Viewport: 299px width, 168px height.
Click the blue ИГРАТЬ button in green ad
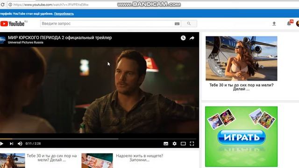[x=242, y=137]
